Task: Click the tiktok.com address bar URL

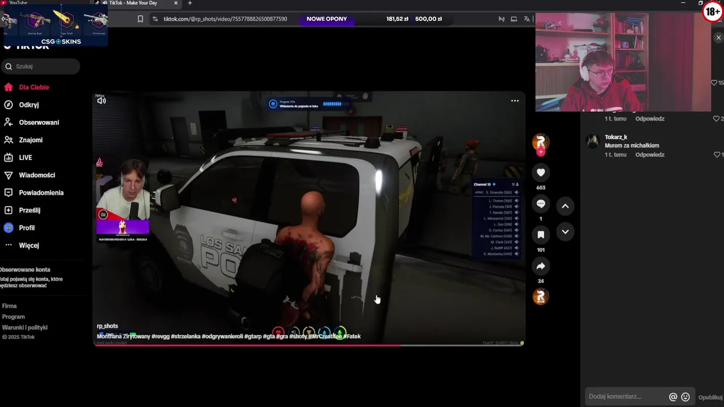Action: click(225, 19)
